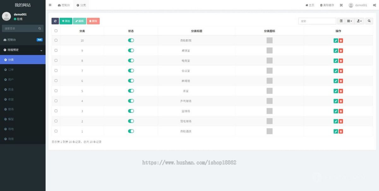
Task: Toggle the sidebar with hamburger icon
Action: [x=50, y=5]
